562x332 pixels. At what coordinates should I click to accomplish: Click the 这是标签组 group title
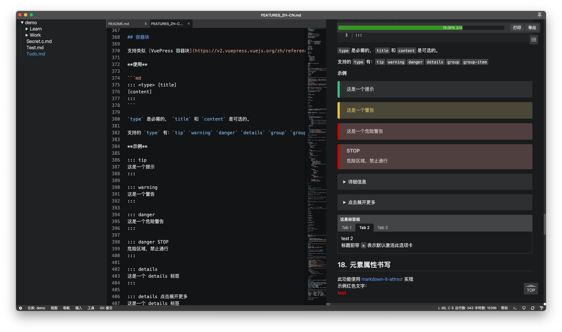point(350,219)
